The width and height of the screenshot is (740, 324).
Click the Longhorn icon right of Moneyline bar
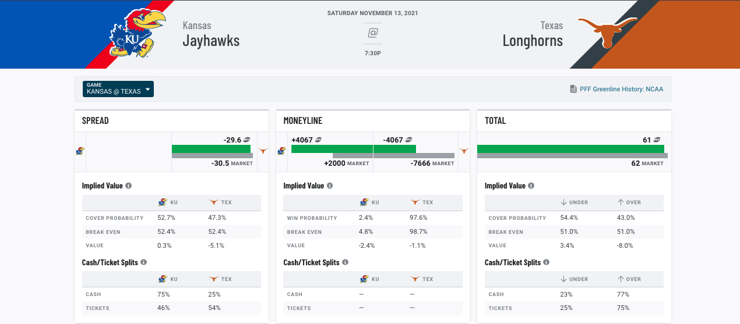pyautogui.click(x=464, y=151)
